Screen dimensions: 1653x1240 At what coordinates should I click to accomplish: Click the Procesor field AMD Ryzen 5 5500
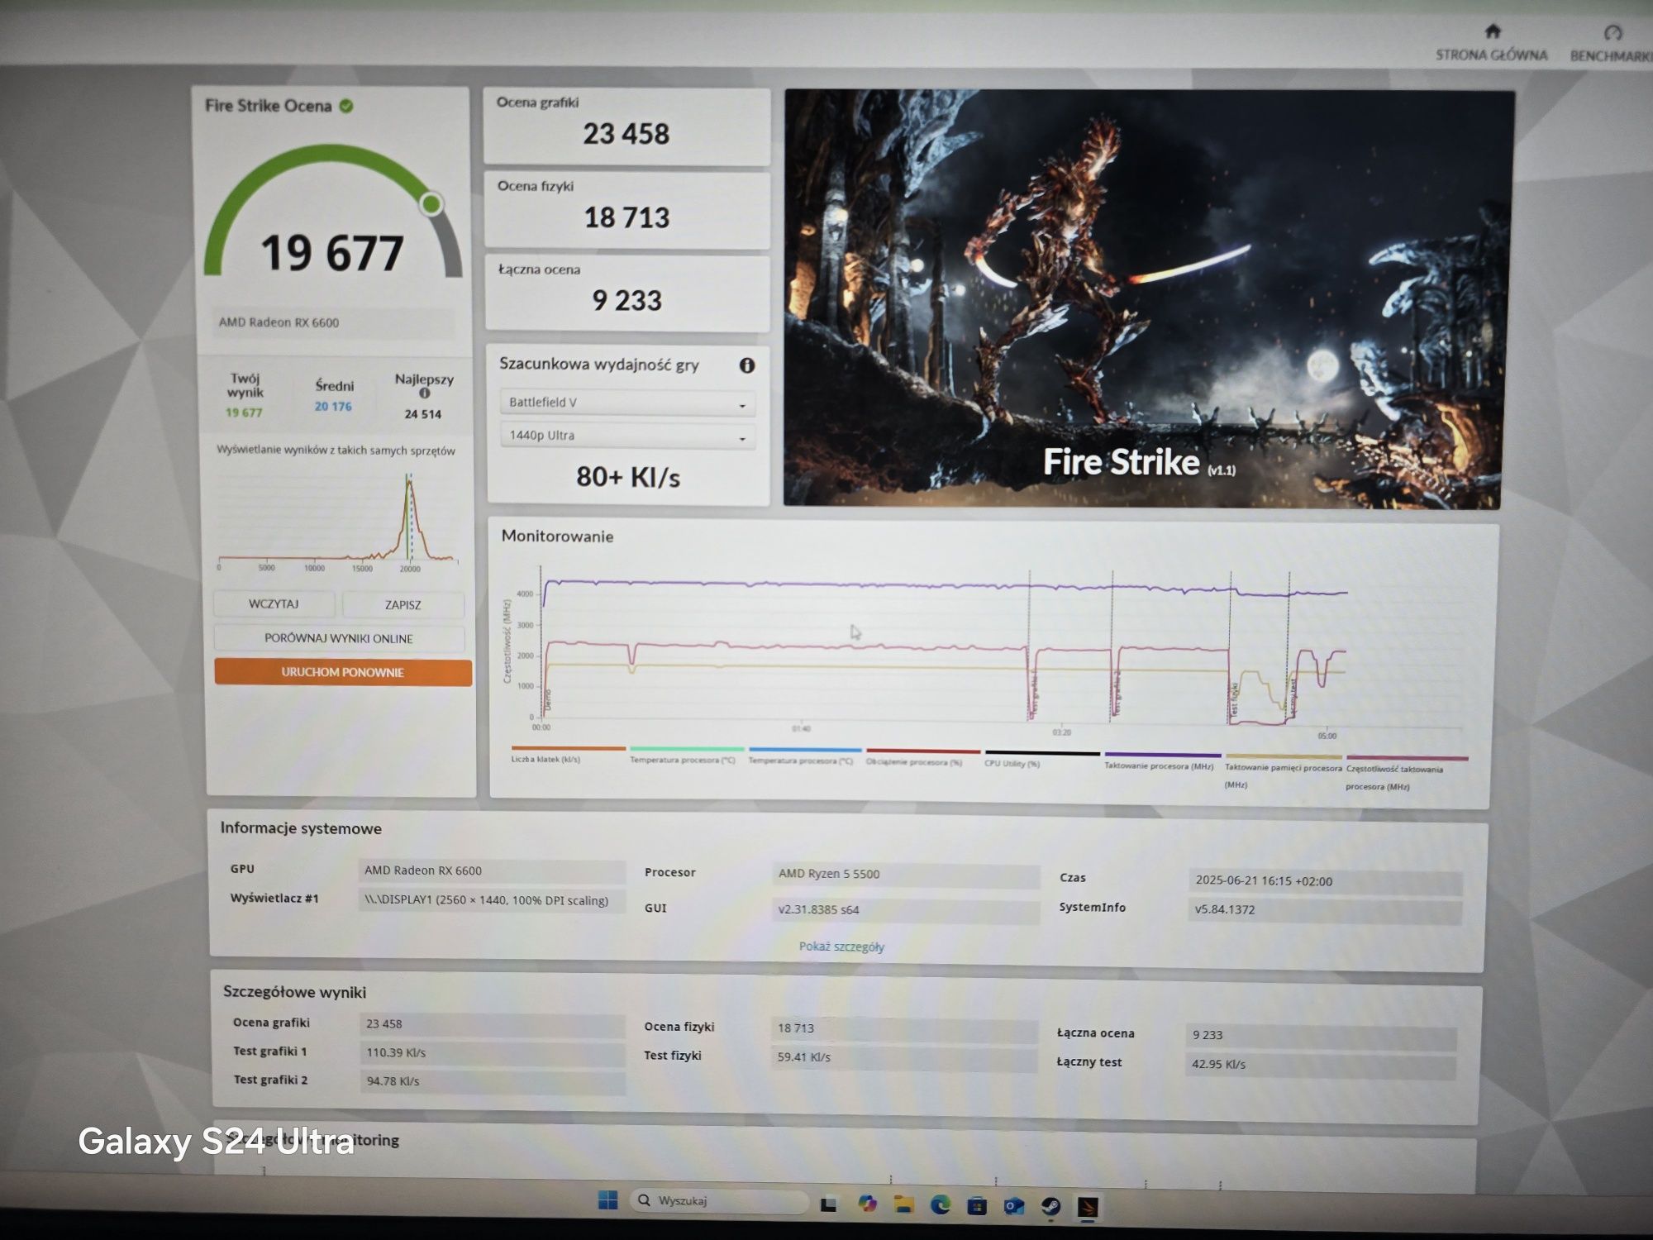point(905,875)
